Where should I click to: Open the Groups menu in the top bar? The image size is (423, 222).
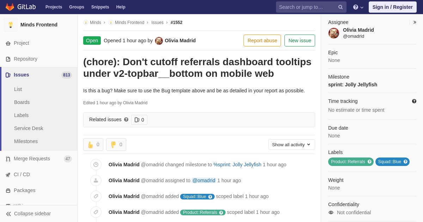click(76, 7)
